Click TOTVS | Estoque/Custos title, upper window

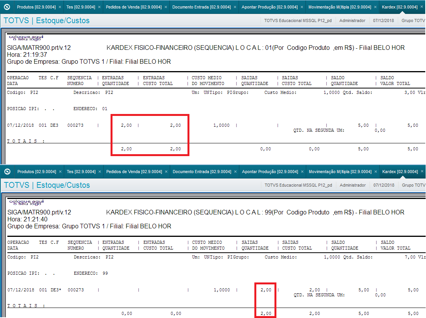(46, 20)
